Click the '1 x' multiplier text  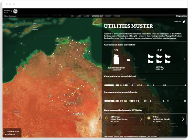(x=116, y=50)
